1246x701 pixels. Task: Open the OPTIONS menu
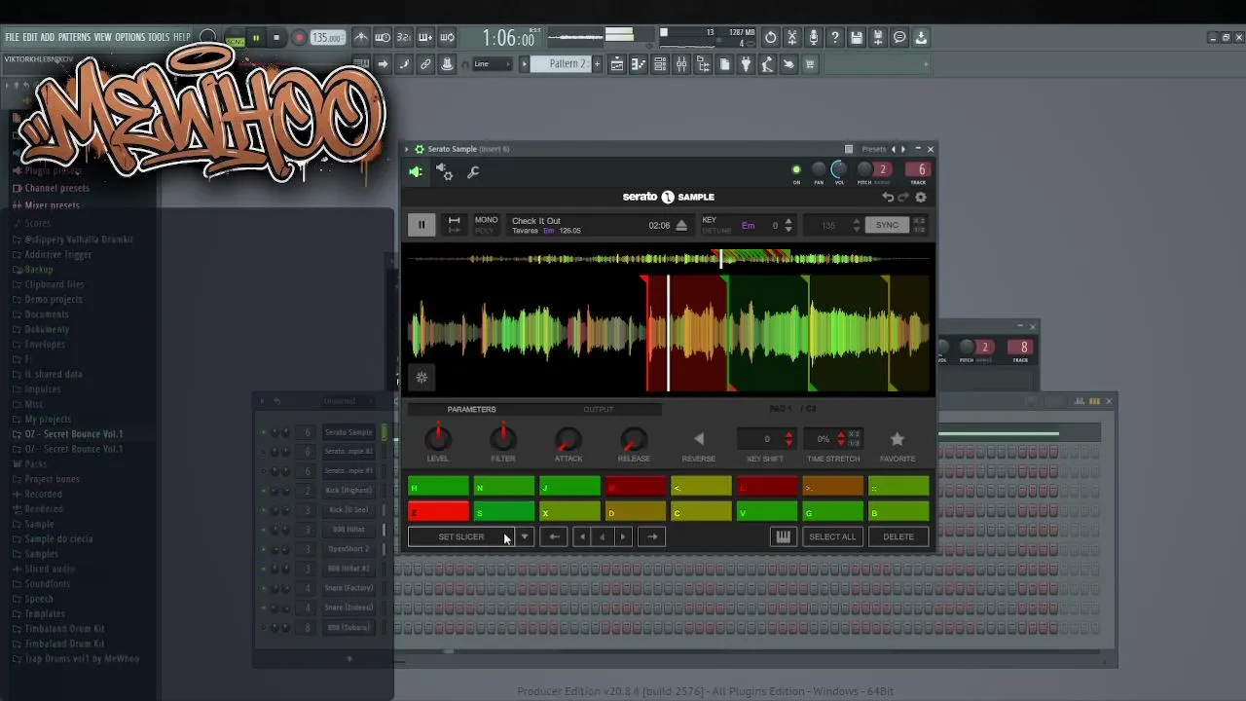129,37
